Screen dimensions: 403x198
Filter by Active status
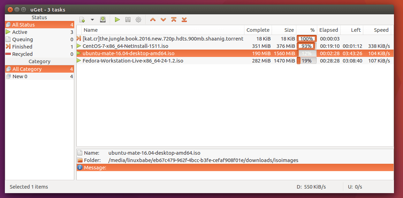pyautogui.click(x=20, y=32)
